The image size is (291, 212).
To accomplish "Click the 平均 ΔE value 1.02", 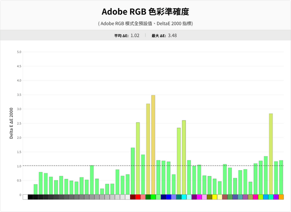I will 135,35.
